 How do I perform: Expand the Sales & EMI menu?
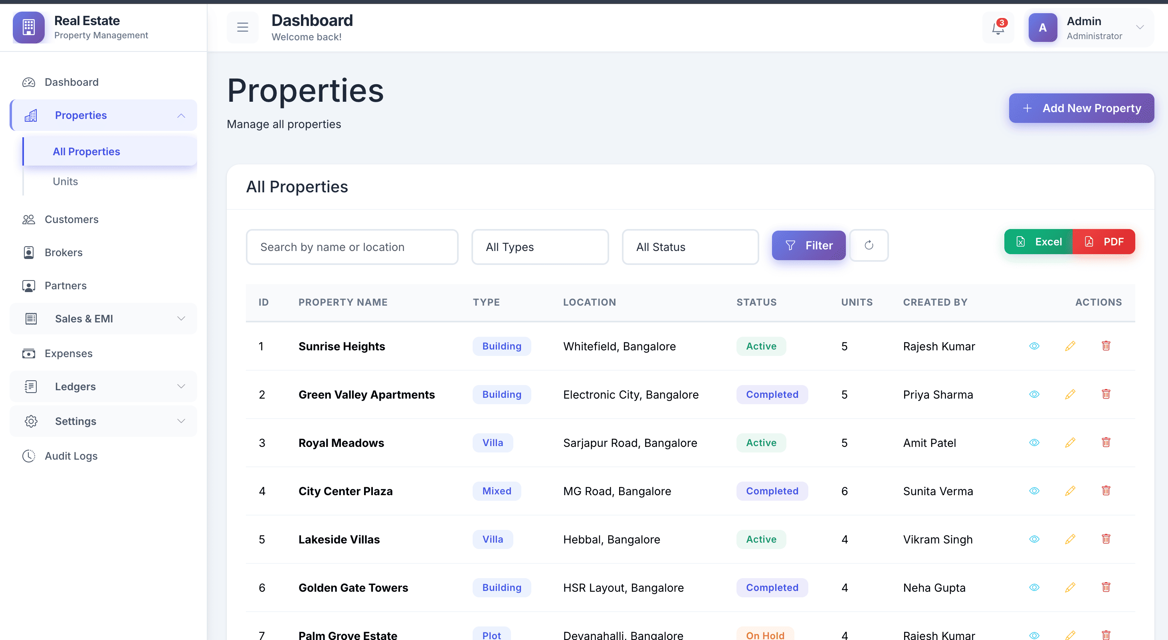103,319
